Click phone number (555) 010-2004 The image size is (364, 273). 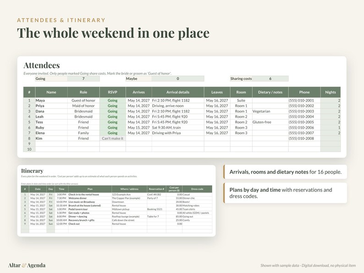pos(304,117)
